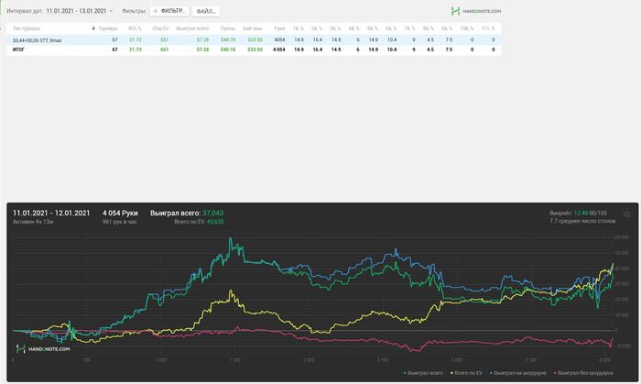Click the 4 054 Руки graph heading
The height and width of the screenshot is (384, 641).
pyautogui.click(x=120, y=213)
